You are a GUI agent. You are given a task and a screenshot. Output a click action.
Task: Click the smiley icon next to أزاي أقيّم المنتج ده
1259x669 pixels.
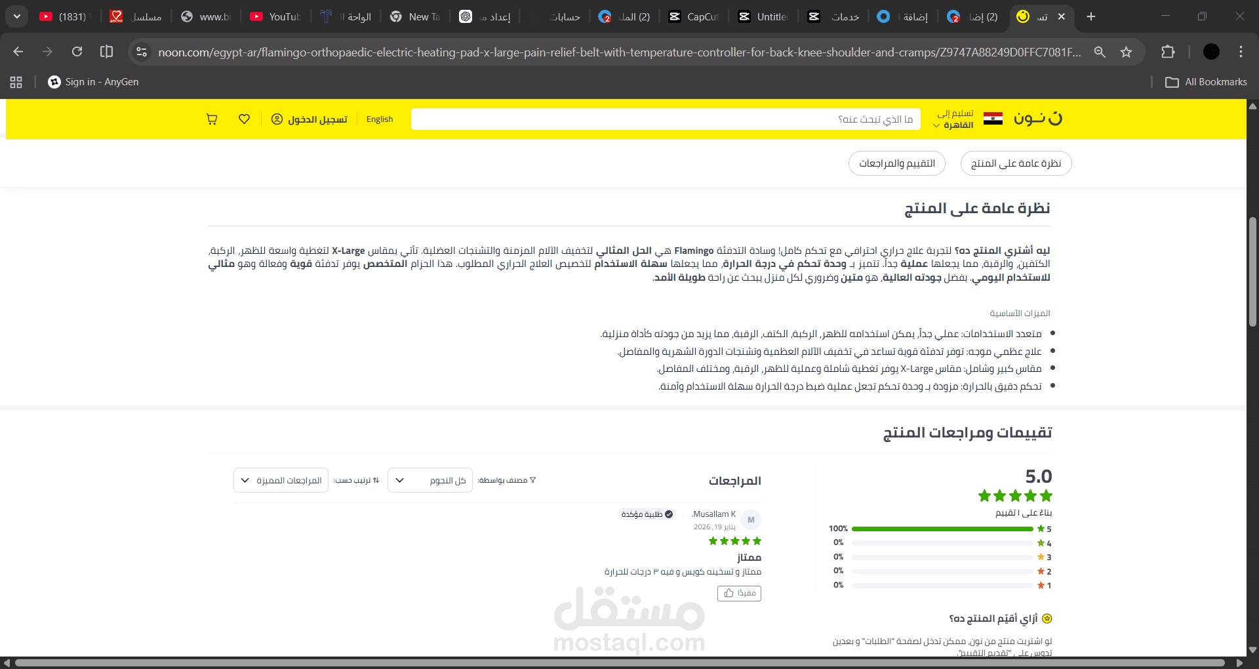click(1047, 618)
